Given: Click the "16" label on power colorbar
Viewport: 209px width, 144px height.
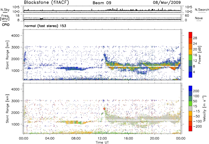Looking at the screenshot, I should coord(195,55).
